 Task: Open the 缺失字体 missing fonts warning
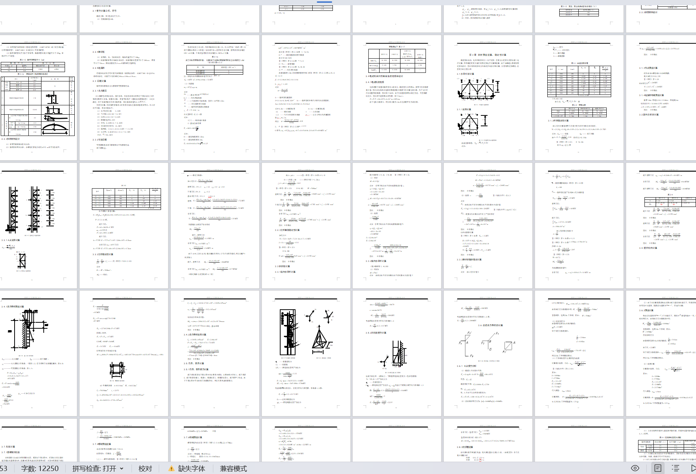click(x=187, y=468)
